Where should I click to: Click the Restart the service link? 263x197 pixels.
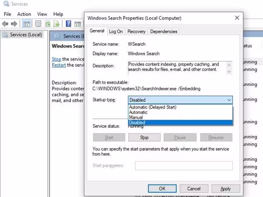[x=59, y=65]
